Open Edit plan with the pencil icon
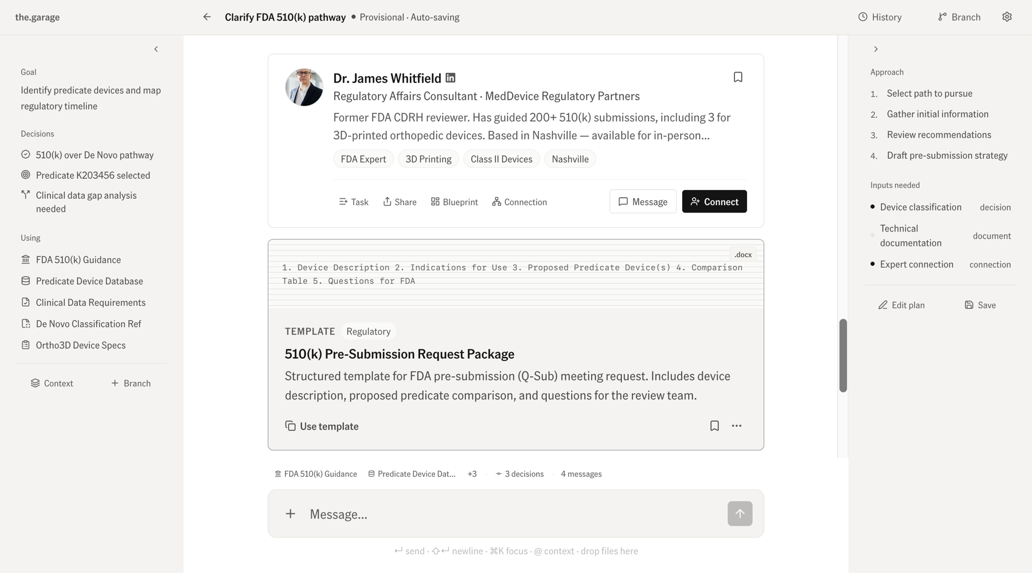Viewport: 1032px width, 573px height. [901, 305]
